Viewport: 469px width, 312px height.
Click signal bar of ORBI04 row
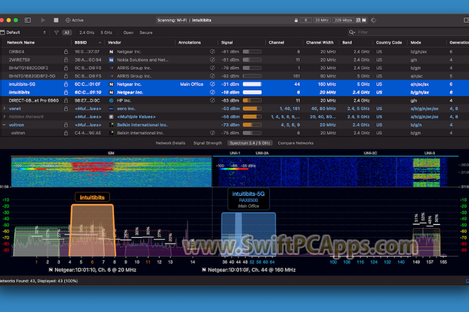[x=252, y=51]
